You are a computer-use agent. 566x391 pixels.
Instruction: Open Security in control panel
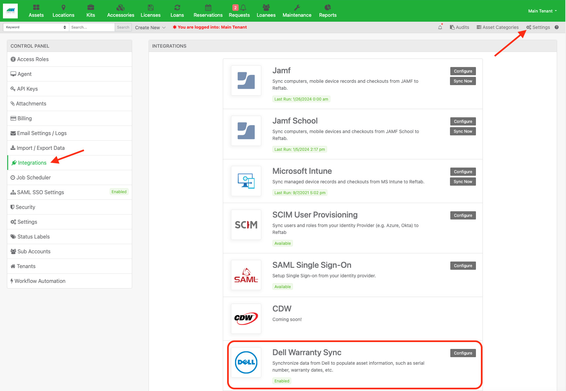(69, 207)
